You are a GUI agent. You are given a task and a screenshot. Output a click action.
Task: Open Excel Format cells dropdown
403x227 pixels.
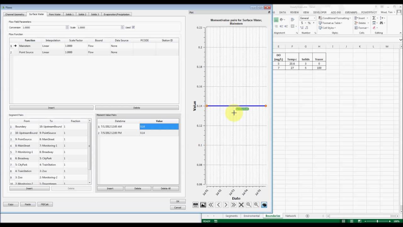tap(361, 28)
